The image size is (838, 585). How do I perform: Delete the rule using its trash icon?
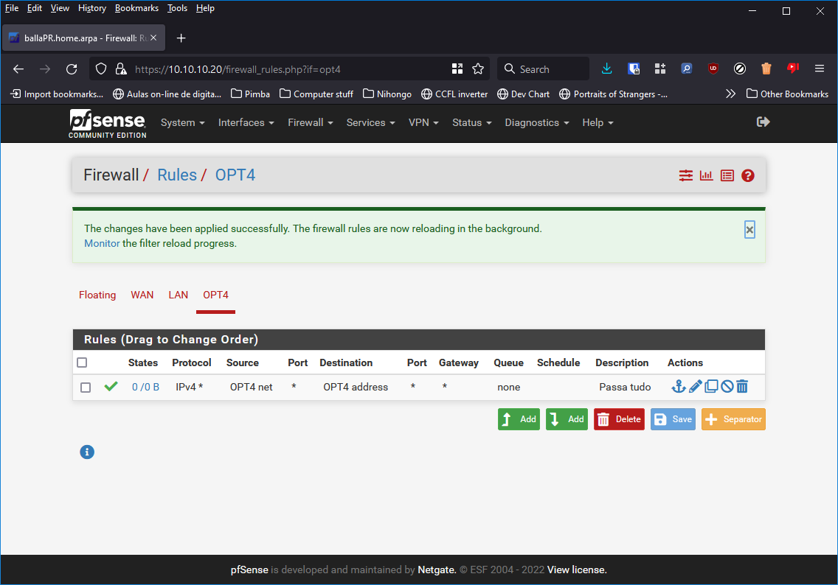[x=742, y=387]
